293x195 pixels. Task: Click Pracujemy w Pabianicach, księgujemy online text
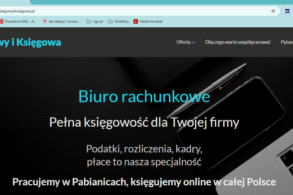click(x=144, y=182)
